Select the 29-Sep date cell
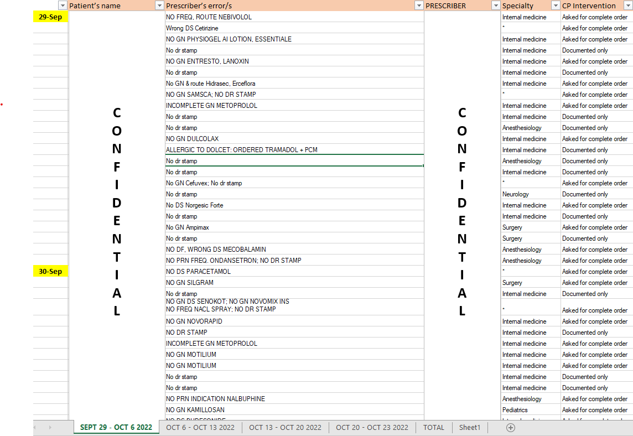The height and width of the screenshot is (436, 633). pos(50,17)
